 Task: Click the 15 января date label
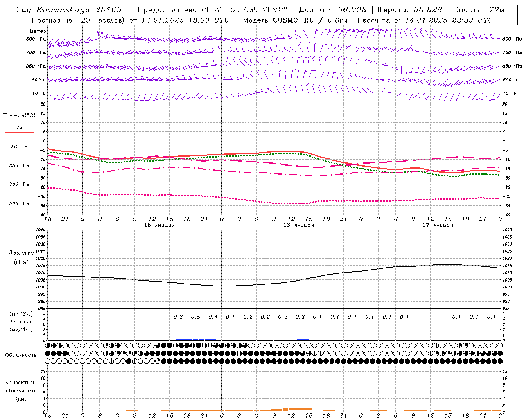(159, 225)
